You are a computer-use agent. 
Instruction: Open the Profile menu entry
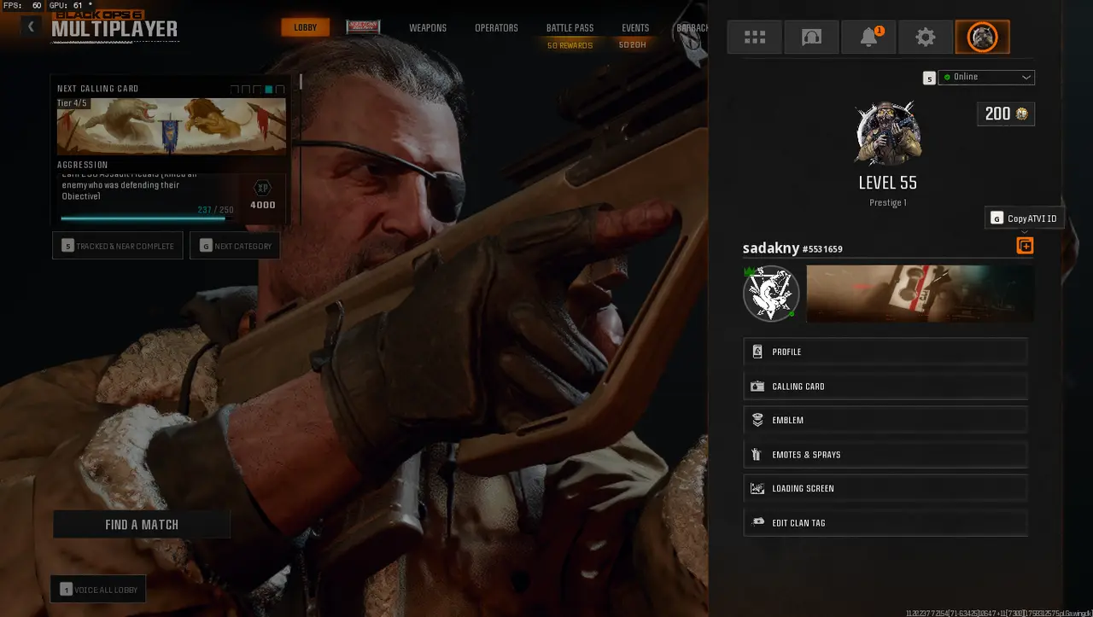point(886,352)
